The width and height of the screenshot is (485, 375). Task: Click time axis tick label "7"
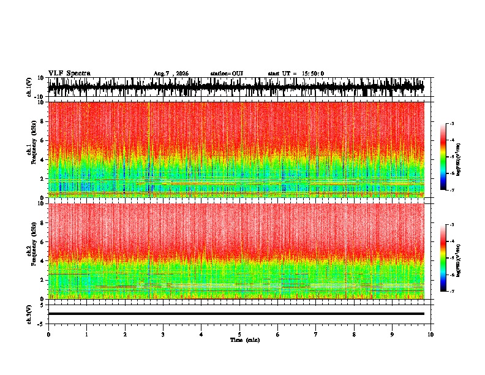[316, 335]
